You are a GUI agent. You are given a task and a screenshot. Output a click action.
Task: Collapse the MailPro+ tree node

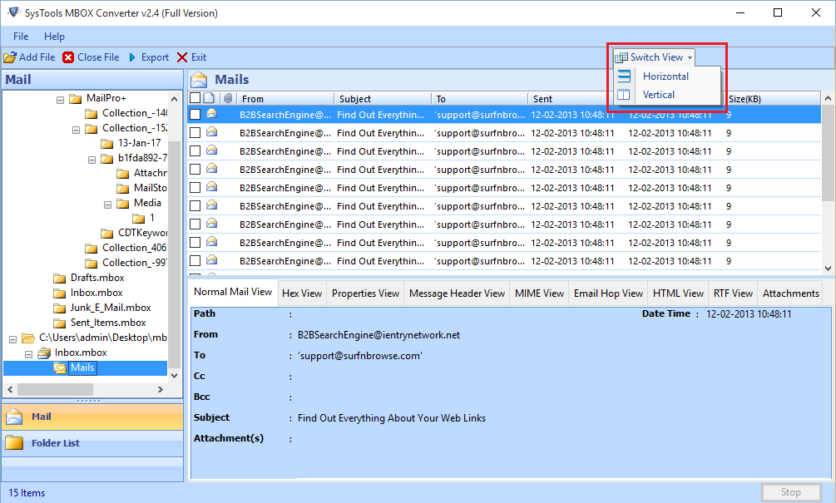click(60, 99)
